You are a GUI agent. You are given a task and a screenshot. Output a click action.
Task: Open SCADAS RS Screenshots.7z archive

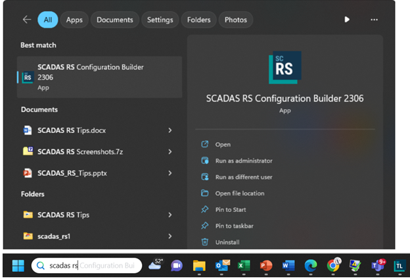(x=80, y=152)
